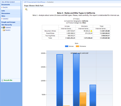This screenshot has height=106, width=121.
Task: Open the Documents section header
Action: click(5, 5)
